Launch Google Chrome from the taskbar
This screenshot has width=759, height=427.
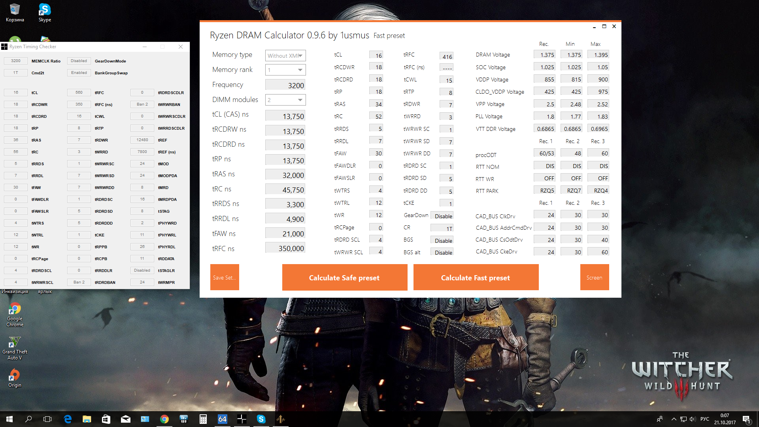point(164,419)
